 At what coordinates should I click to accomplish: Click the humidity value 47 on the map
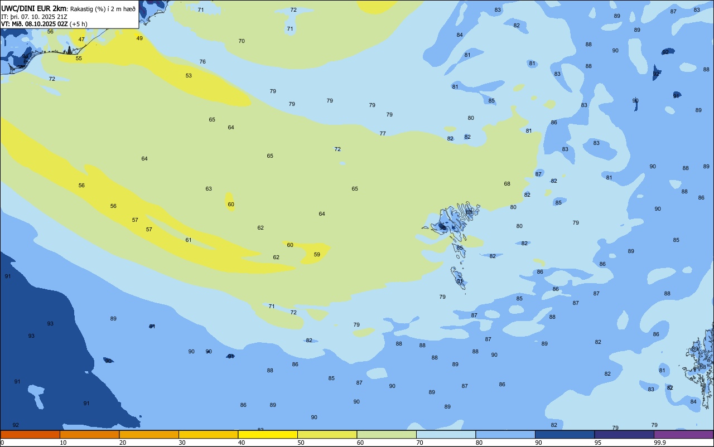point(81,39)
